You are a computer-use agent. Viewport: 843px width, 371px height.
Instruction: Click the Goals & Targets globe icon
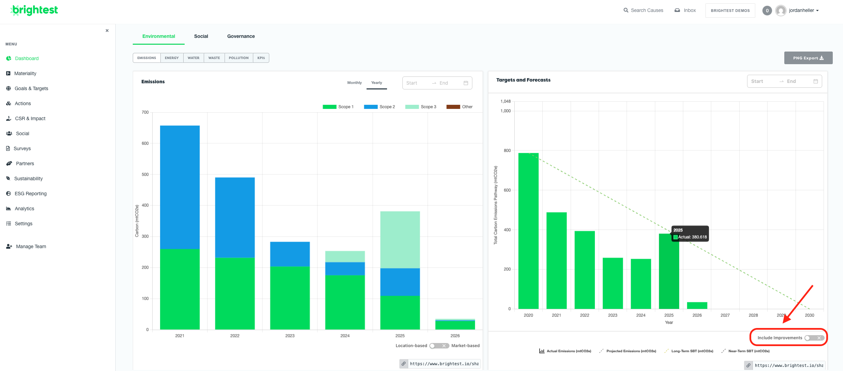click(9, 88)
